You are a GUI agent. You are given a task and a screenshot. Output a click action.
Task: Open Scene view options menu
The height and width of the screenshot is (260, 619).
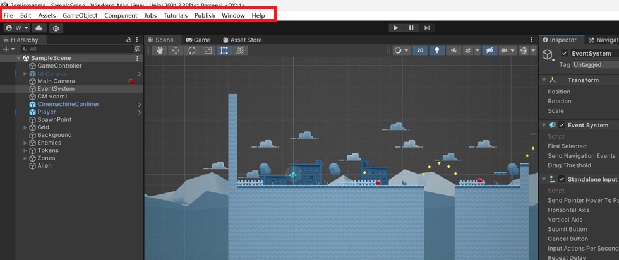tap(531, 40)
